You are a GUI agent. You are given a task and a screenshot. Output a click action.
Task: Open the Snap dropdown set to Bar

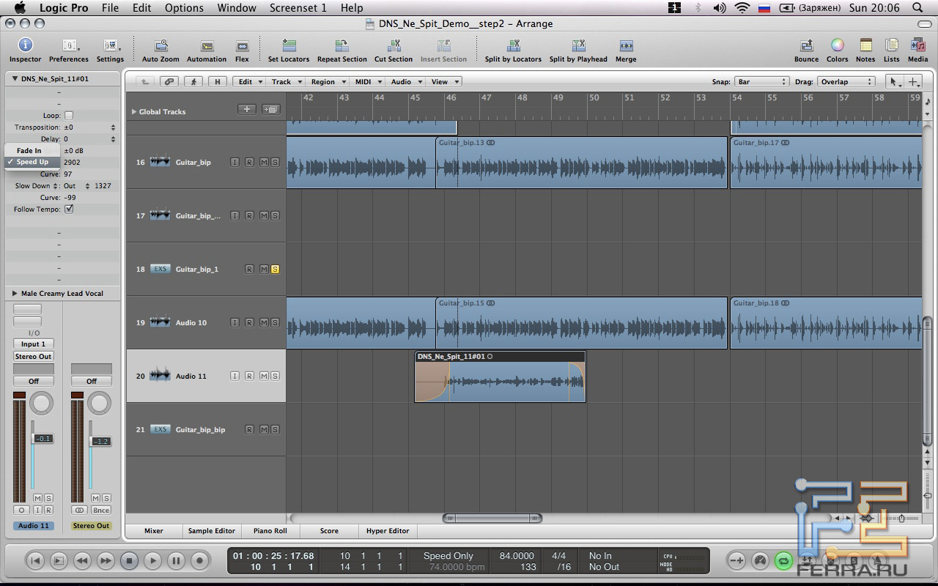[761, 82]
